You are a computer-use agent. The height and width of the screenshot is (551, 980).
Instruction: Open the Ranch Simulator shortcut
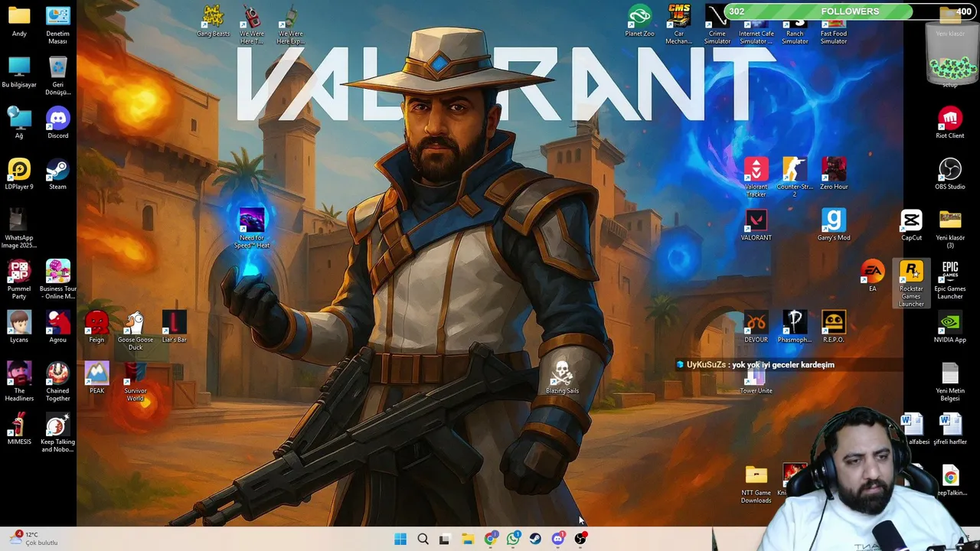(x=795, y=25)
